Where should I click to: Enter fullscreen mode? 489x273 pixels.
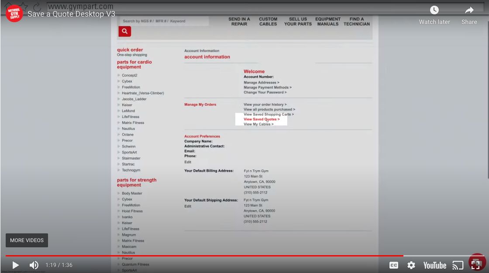475,265
